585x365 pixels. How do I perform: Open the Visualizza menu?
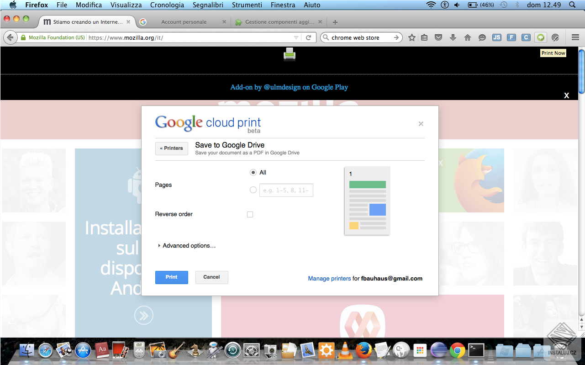[126, 5]
